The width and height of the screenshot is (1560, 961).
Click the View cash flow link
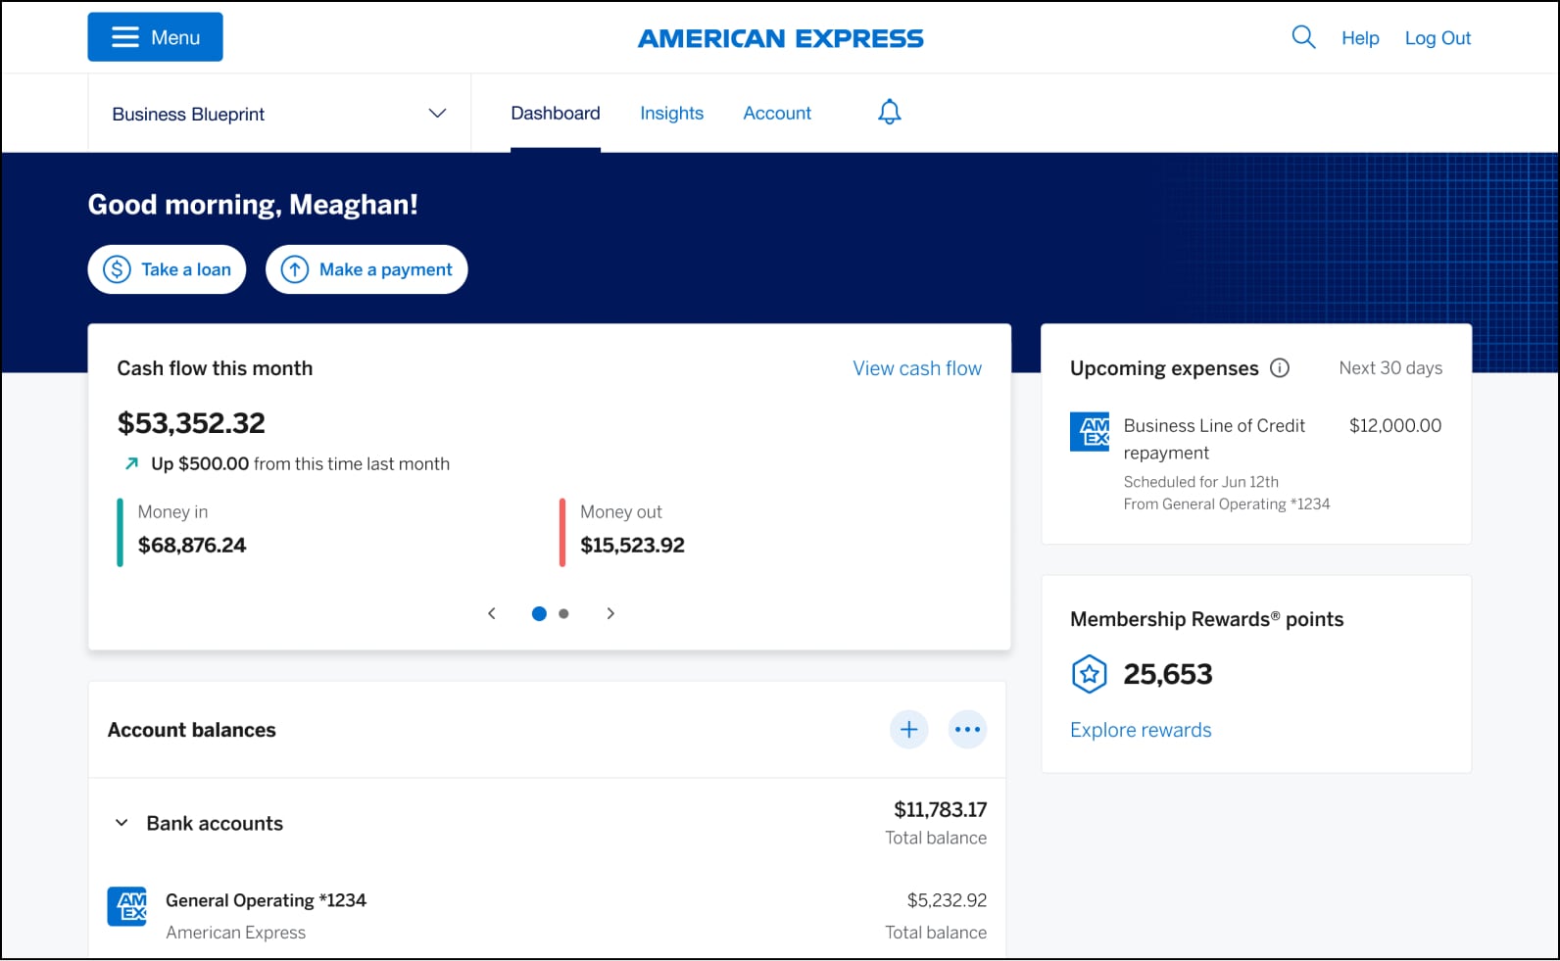point(916,368)
